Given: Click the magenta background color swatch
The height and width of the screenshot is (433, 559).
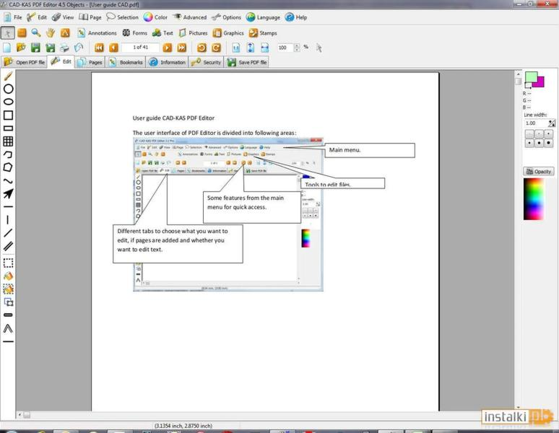Looking at the screenshot, I should [539, 82].
